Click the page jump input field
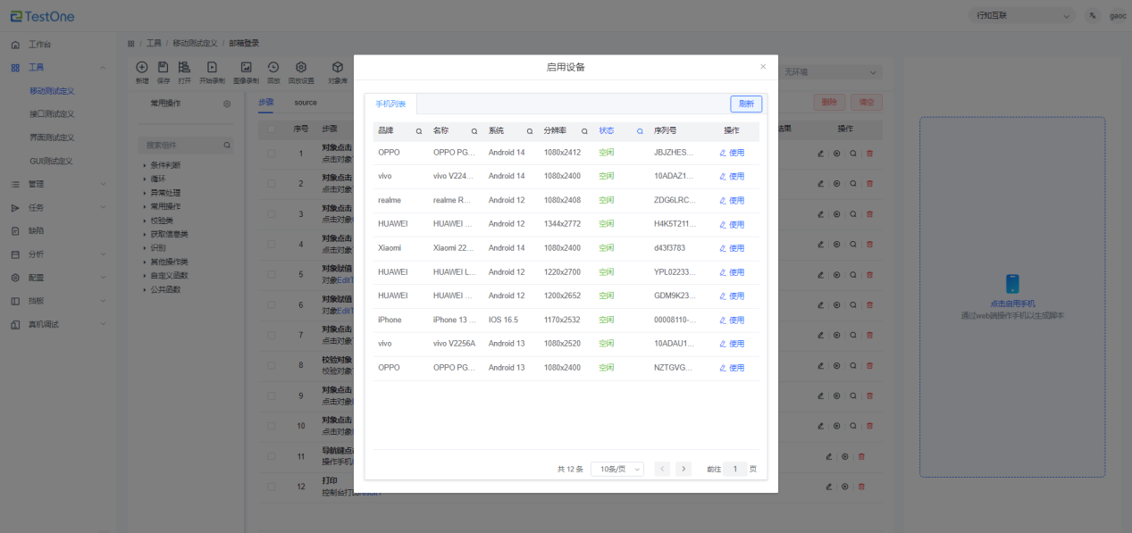The height and width of the screenshot is (533, 1132). click(x=735, y=469)
